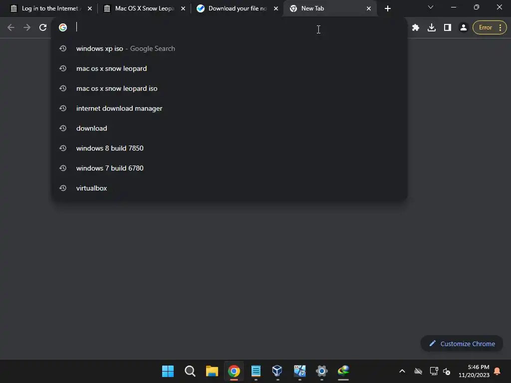Viewport: 511px width, 383px height.
Task: Click the OneDrive cloud tray icon
Action: (x=418, y=371)
